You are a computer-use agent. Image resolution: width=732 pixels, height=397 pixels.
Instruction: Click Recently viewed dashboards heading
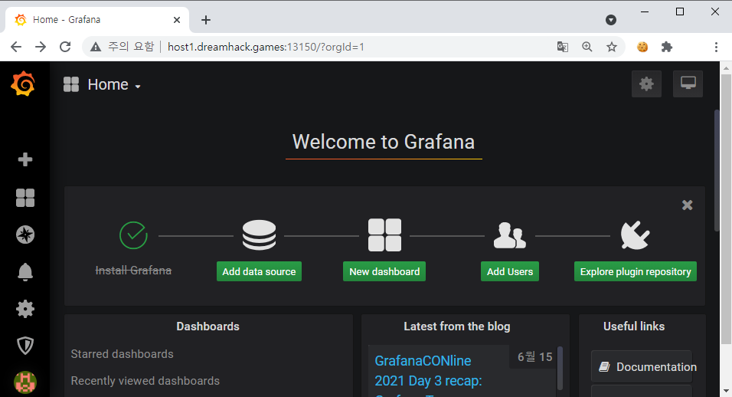point(145,381)
